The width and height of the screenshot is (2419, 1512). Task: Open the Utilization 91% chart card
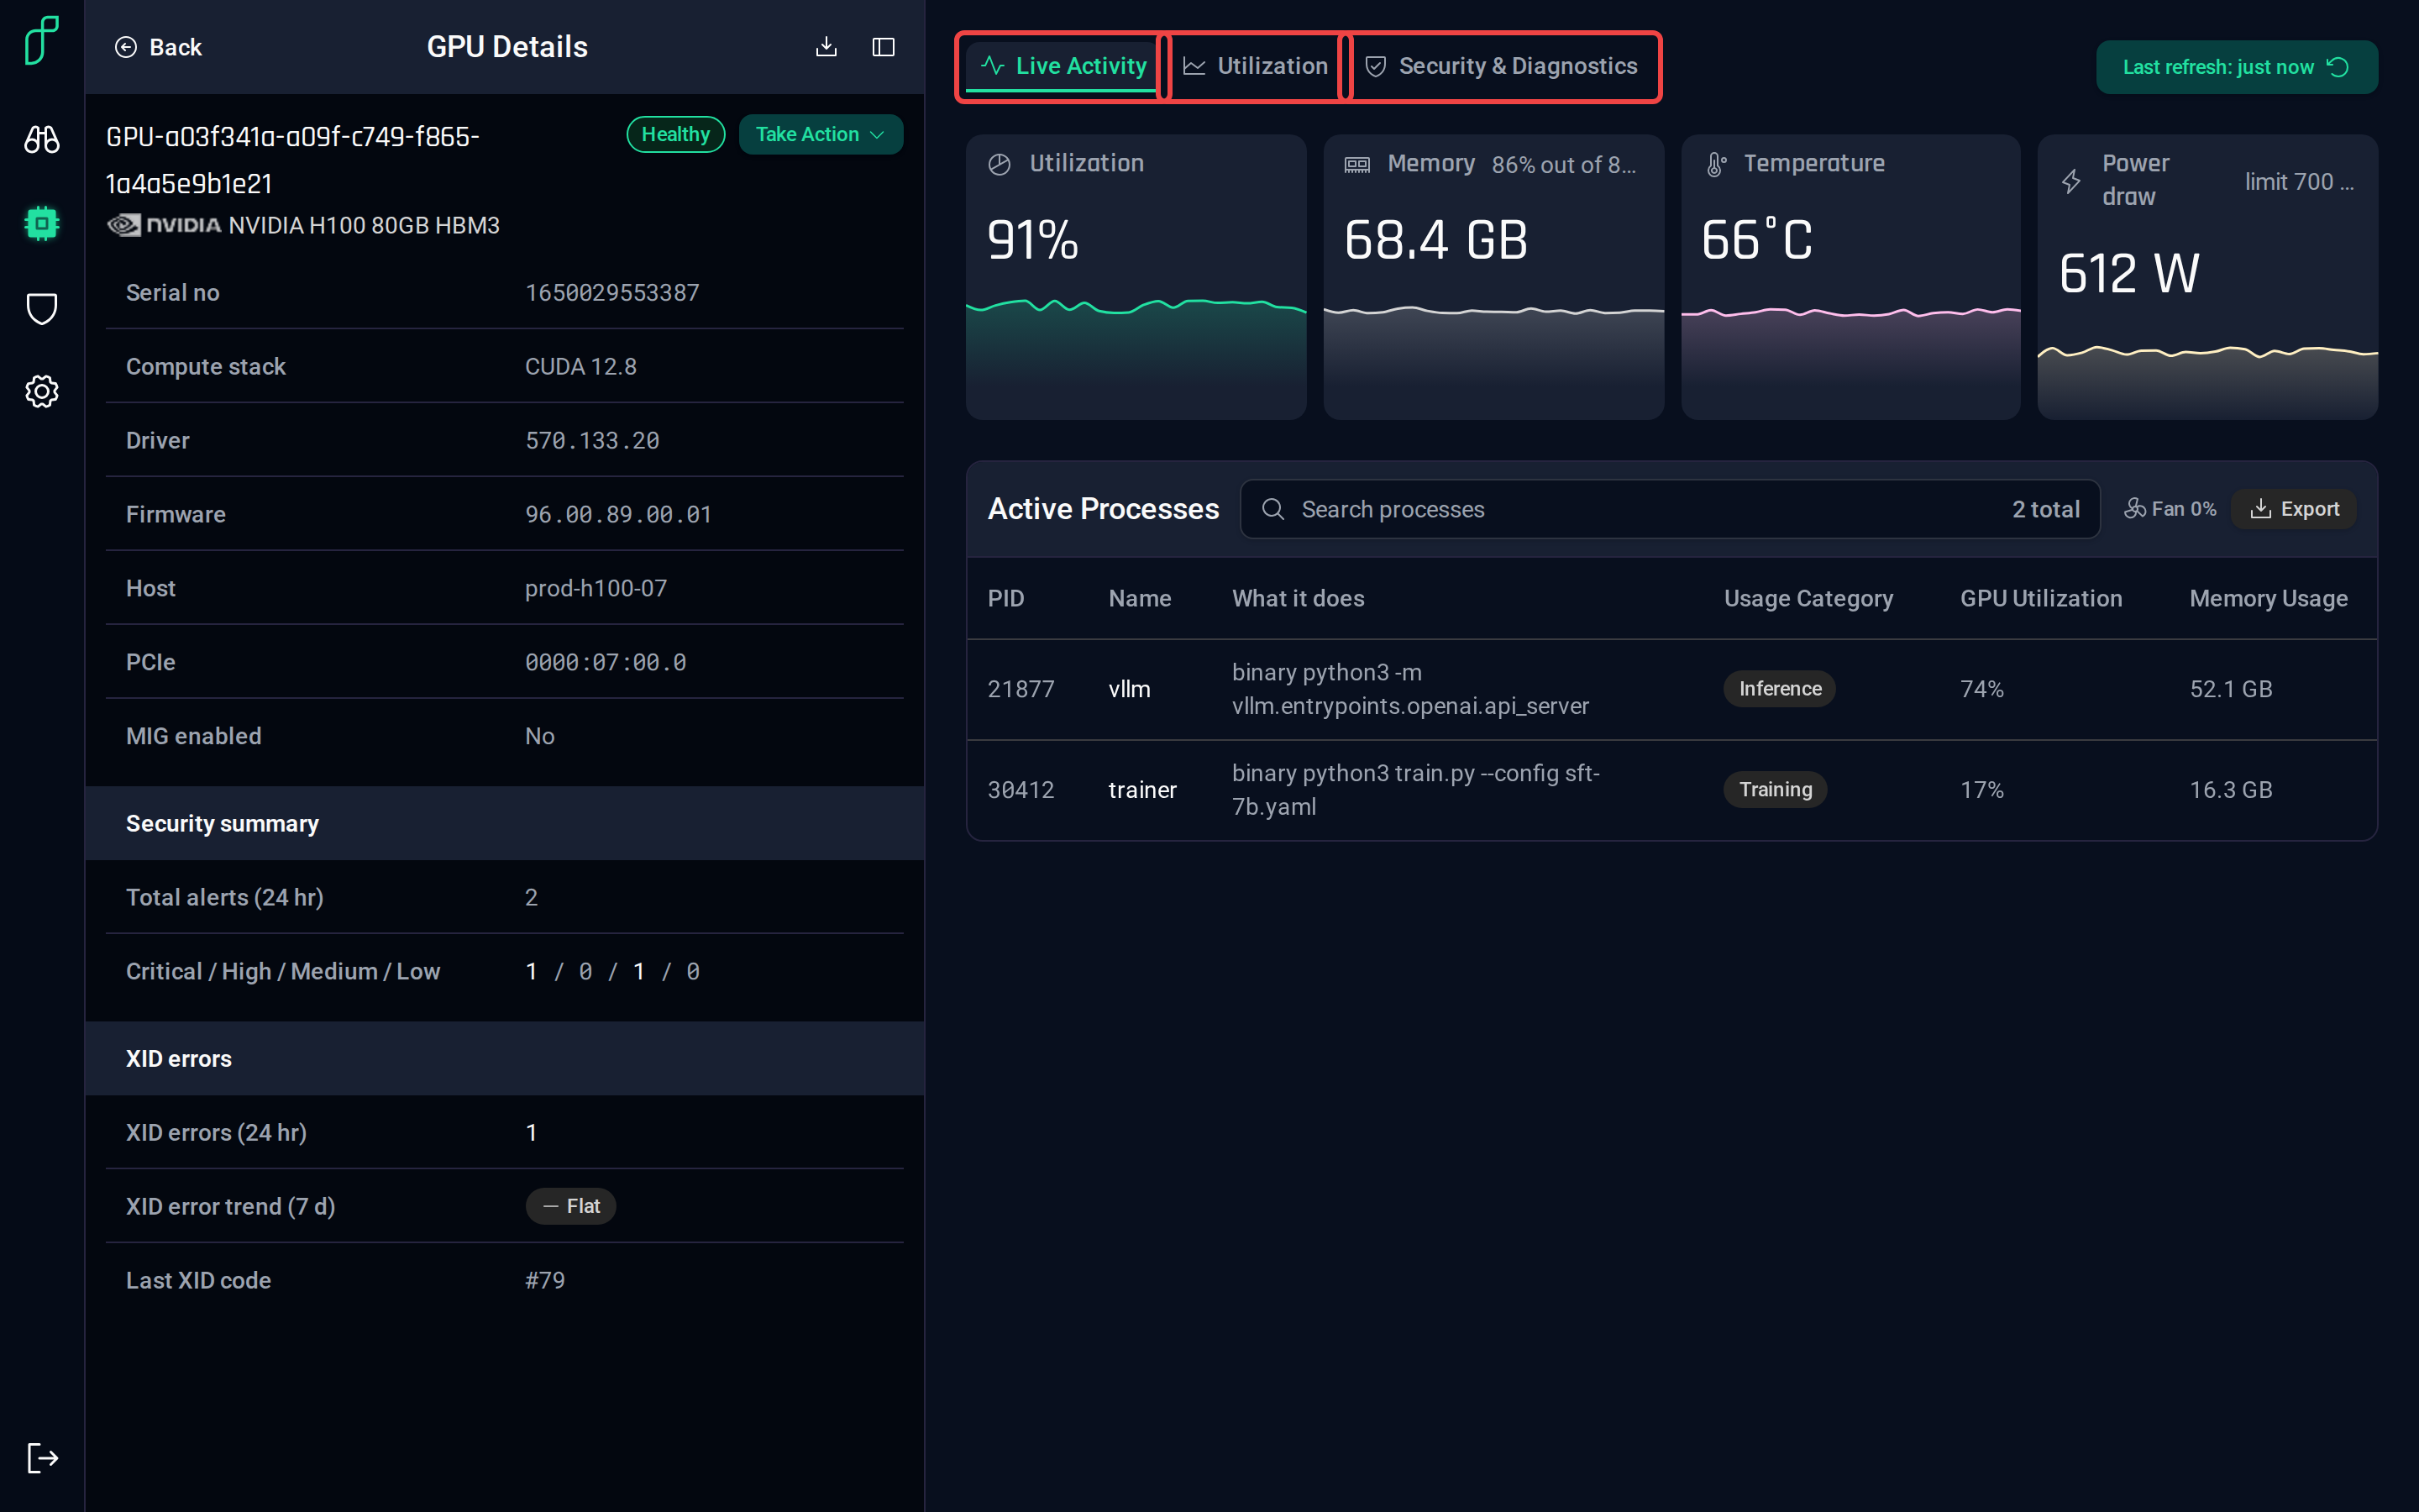pos(1136,277)
